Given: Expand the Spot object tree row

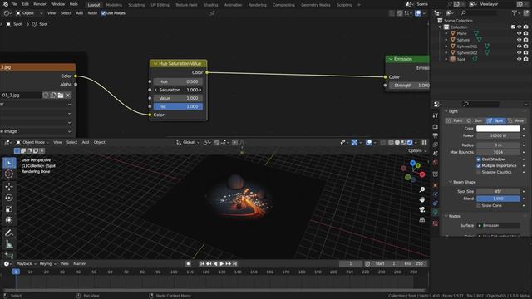Looking at the screenshot, I should pyautogui.click(x=446, y=59).
